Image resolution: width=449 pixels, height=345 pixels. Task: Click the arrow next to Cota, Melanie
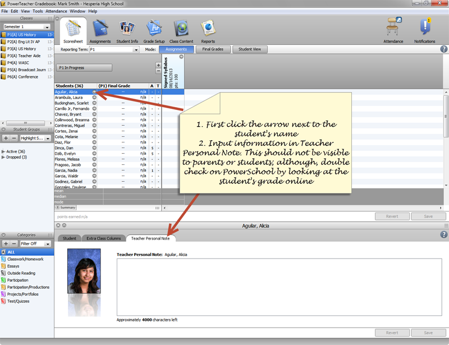click(x=94, y=136)
